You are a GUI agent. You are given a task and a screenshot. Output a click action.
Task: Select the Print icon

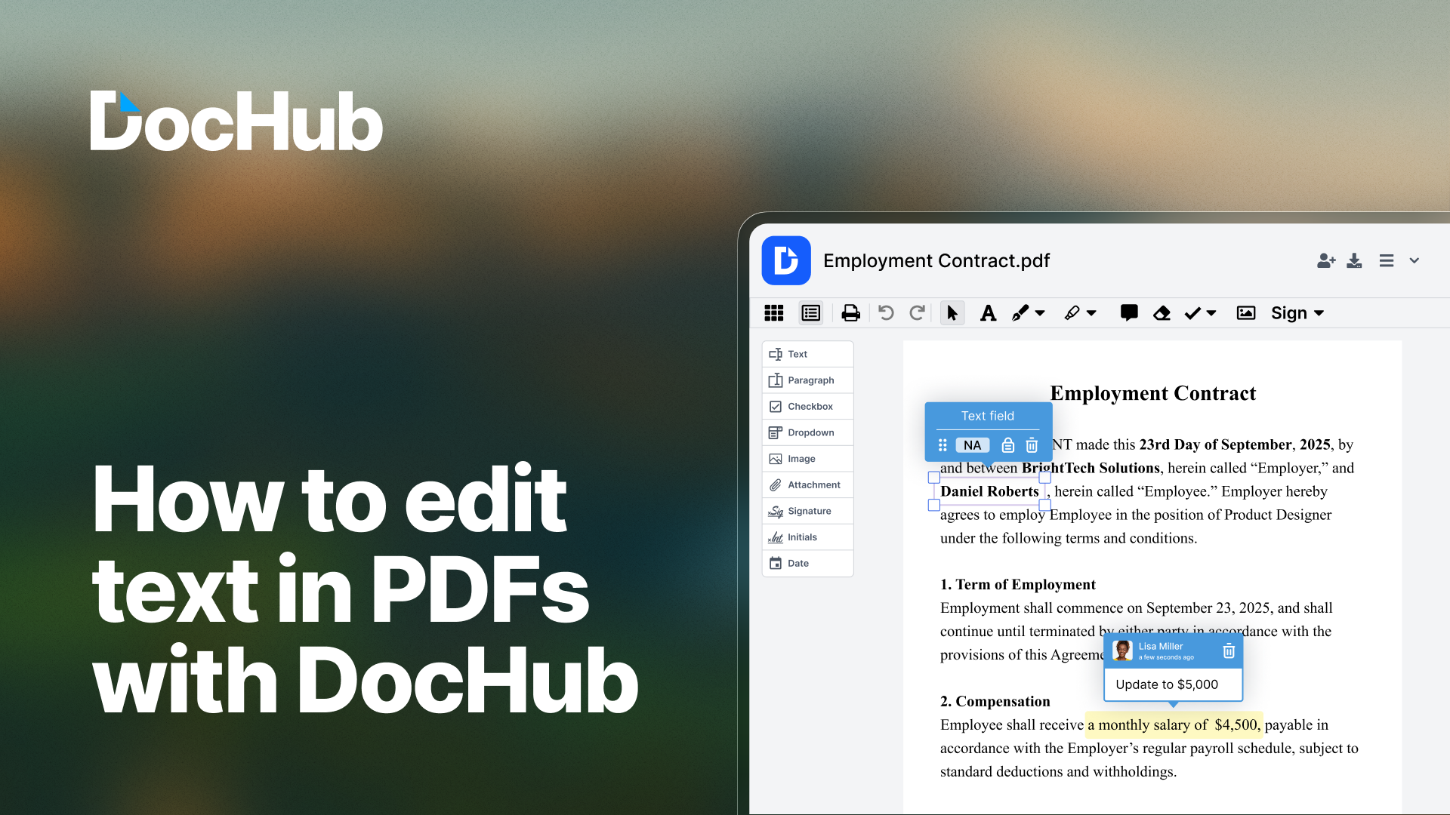tap(850, 312)
